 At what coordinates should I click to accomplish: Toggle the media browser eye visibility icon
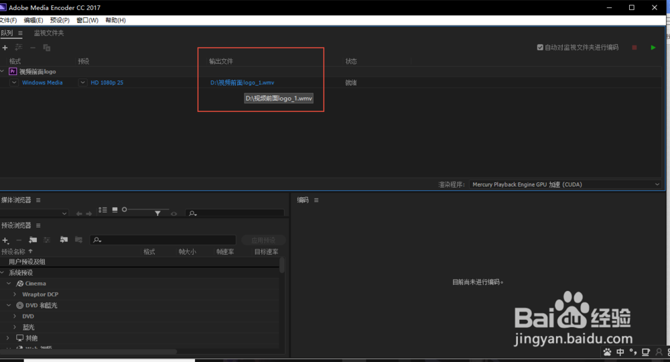click(x=174, y=214)
